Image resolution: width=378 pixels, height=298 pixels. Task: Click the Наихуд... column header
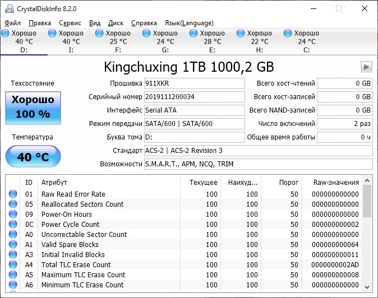coord(241,183)
